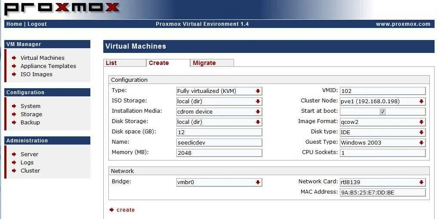Open the Bridge dropdown
Screen dimensions: 438x219
[x=219, y=182]
